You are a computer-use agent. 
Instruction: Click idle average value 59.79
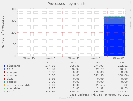pyautogui.click(x=100, y=69)
